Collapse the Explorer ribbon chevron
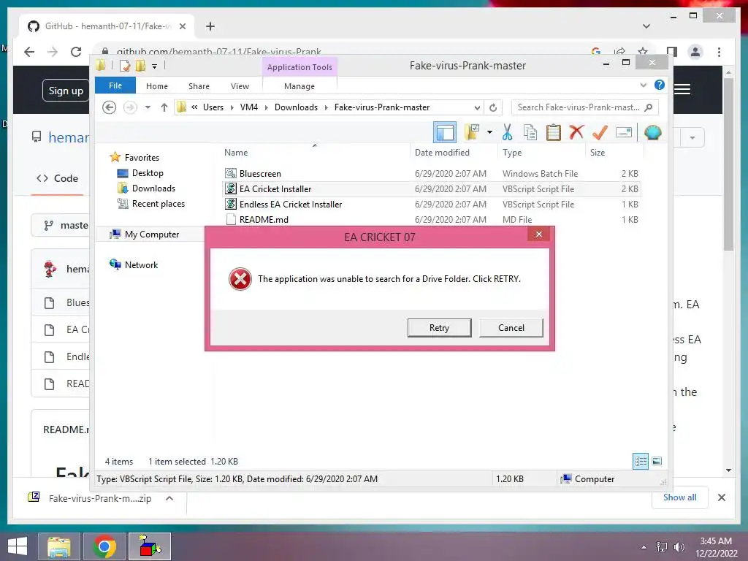The image size is (748, 561). click(643, 85)
